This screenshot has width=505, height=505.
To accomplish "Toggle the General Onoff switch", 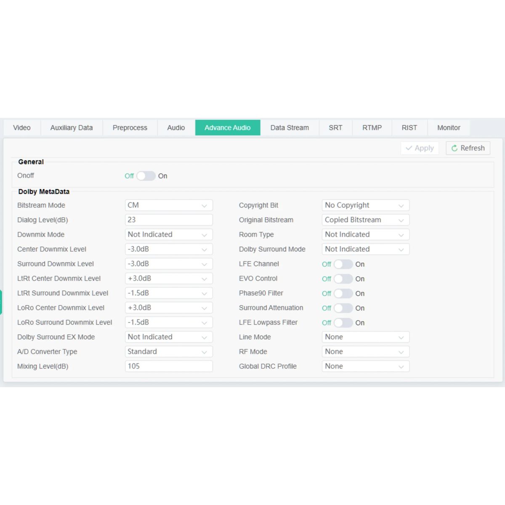I will click(146, 176).
